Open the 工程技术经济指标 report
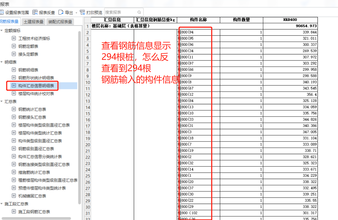 pos(34,39)
